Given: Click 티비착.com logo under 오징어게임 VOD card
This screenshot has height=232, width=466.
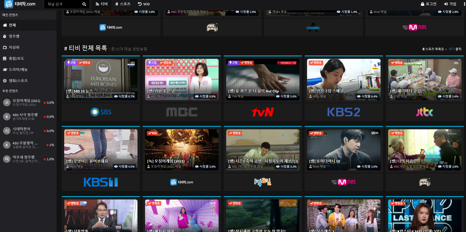Looking at the screenshot, I should pos(182,182).
